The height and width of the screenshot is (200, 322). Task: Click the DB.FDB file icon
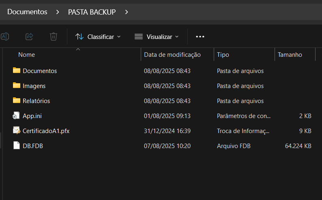pos(16,146)
